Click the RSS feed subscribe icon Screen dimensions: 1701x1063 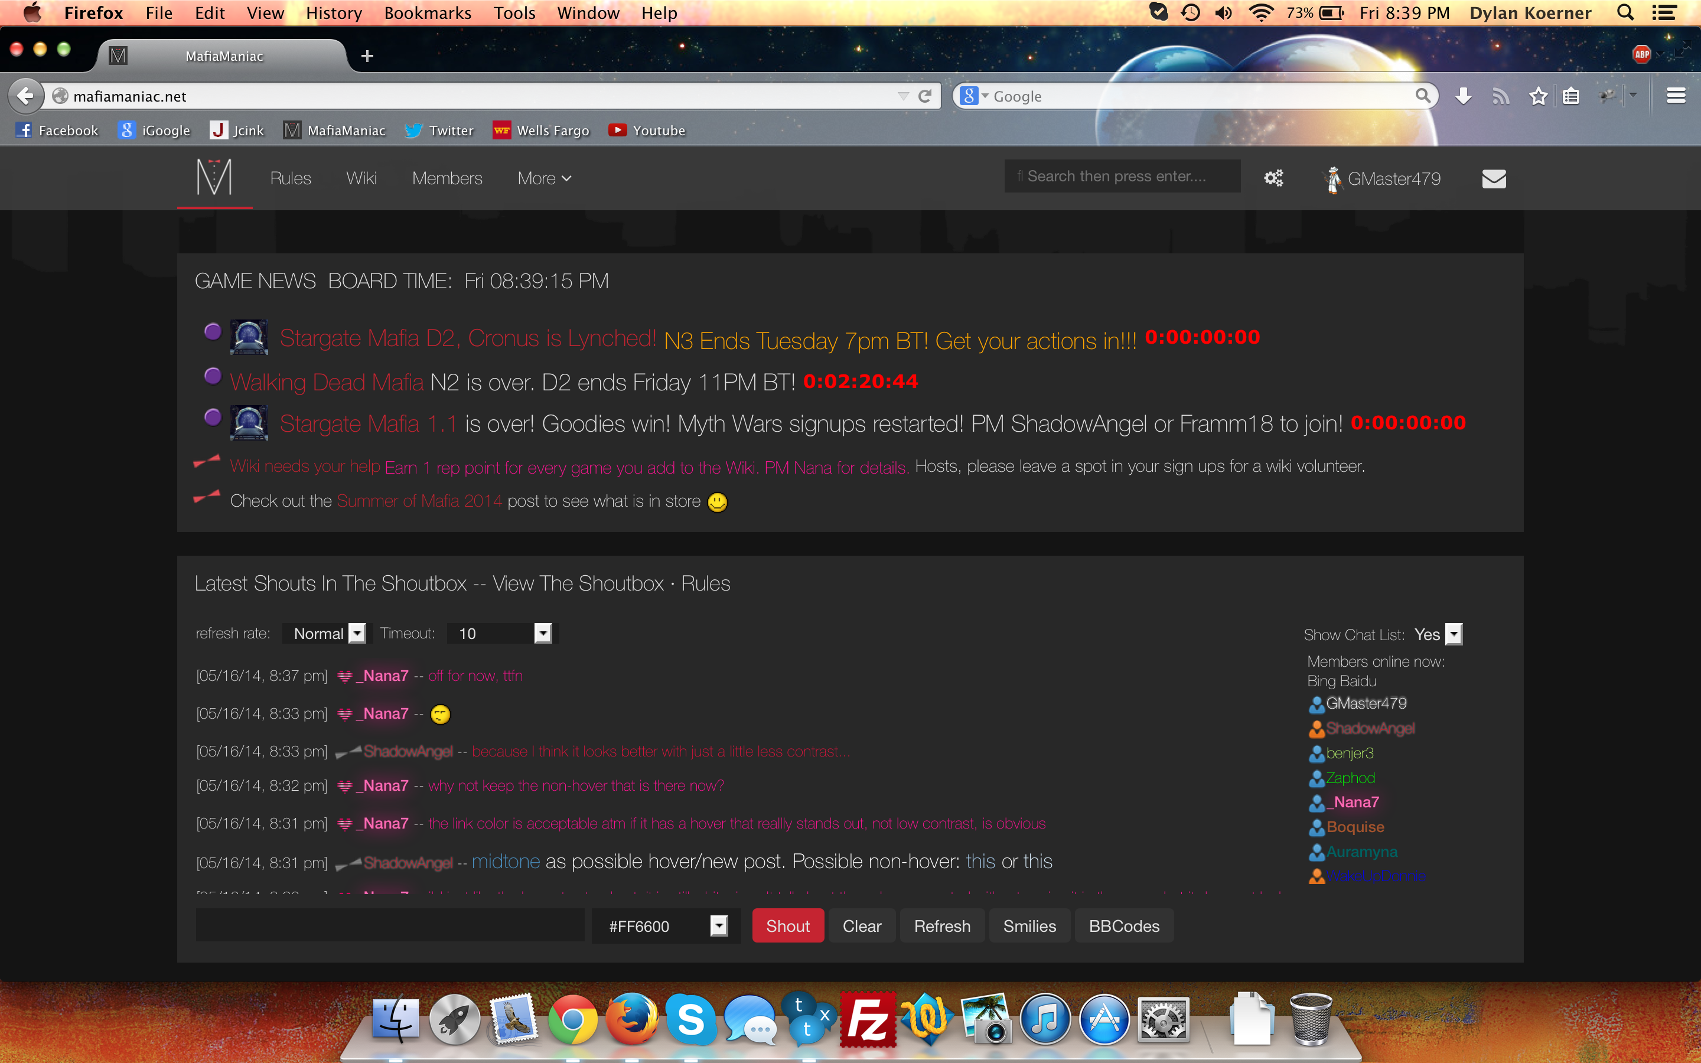pyautogui.click(x=1500, y=96)
